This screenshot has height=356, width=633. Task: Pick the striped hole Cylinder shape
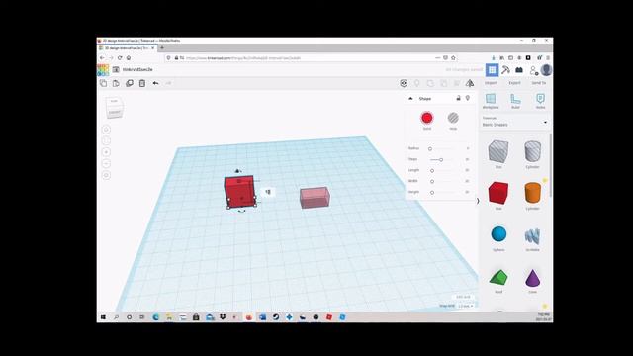click(x=532, y=151)
